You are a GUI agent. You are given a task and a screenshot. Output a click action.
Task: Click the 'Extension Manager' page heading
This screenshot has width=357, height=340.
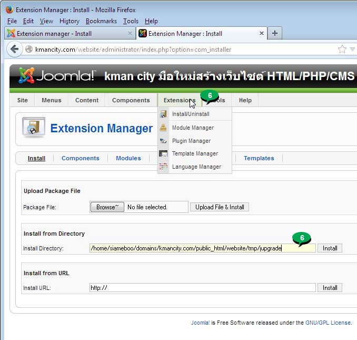pos(101,128)
